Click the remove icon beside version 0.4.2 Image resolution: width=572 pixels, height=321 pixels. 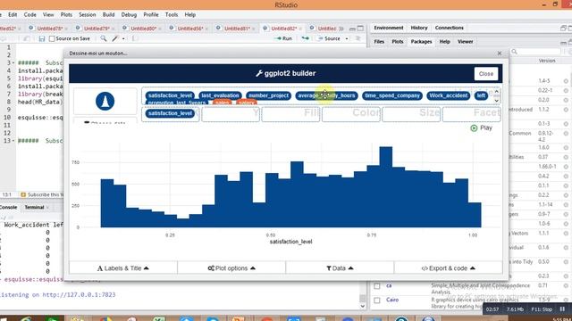tap(566, 177)
